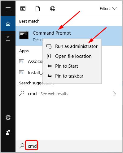
Task: Select Pin to Start
Action: coord(72,66)
